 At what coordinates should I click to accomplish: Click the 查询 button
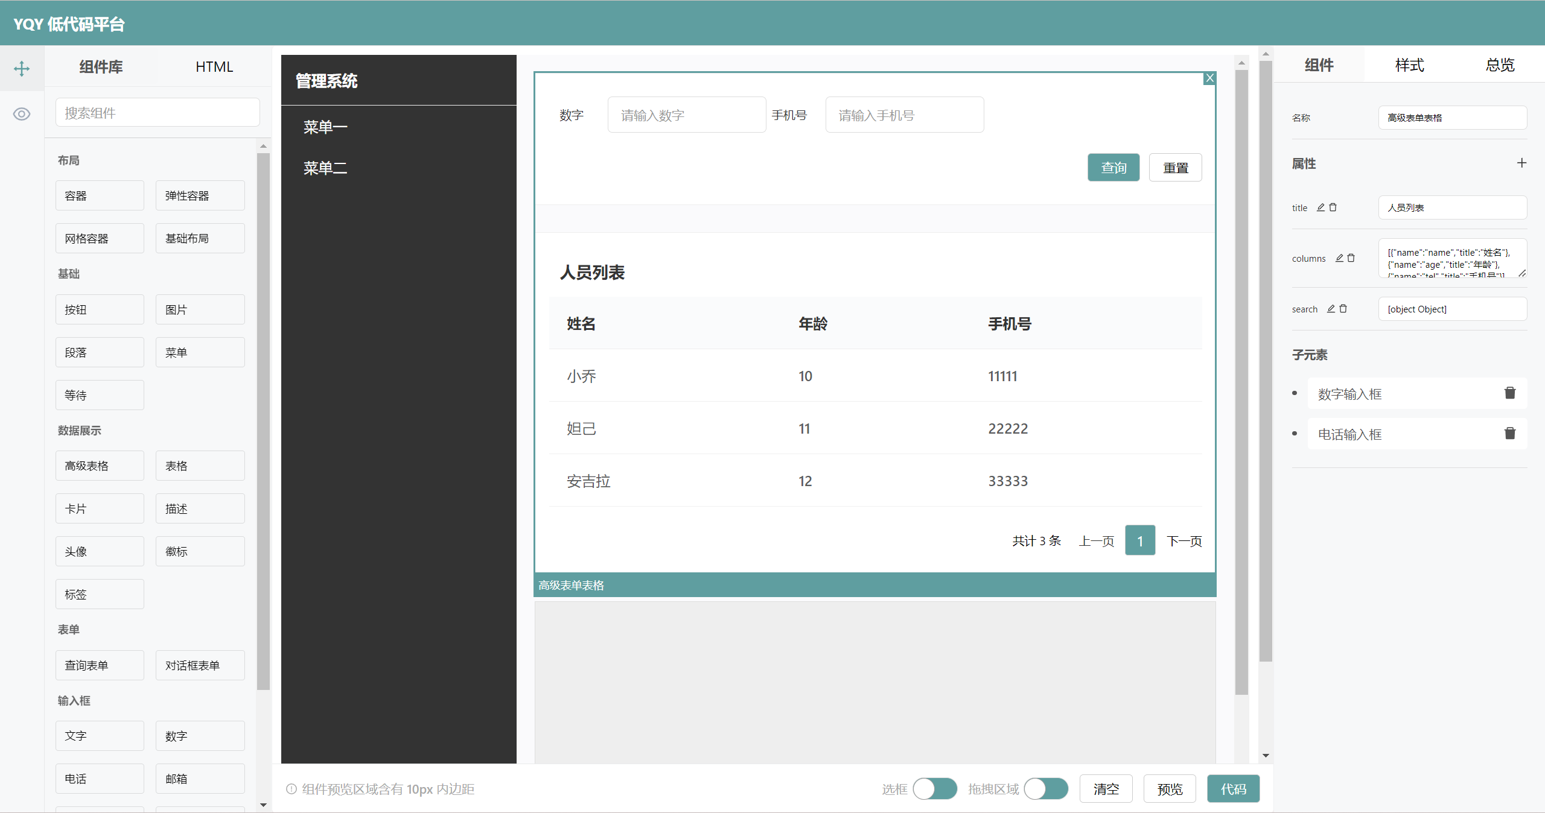(1113, 168)
